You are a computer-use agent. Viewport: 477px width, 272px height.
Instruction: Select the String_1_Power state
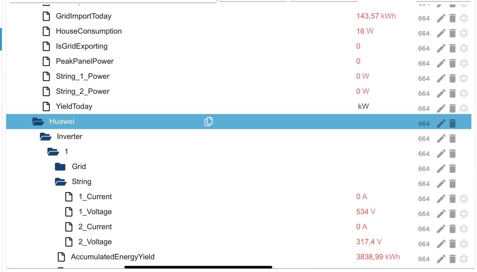coord(83,76)
